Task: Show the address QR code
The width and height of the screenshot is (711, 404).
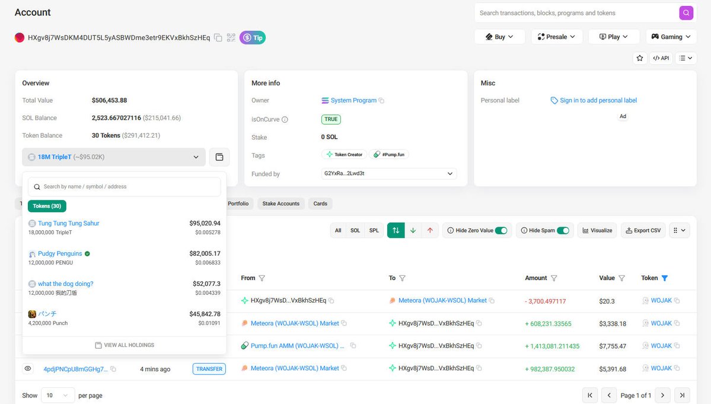Action: (231, 38)
